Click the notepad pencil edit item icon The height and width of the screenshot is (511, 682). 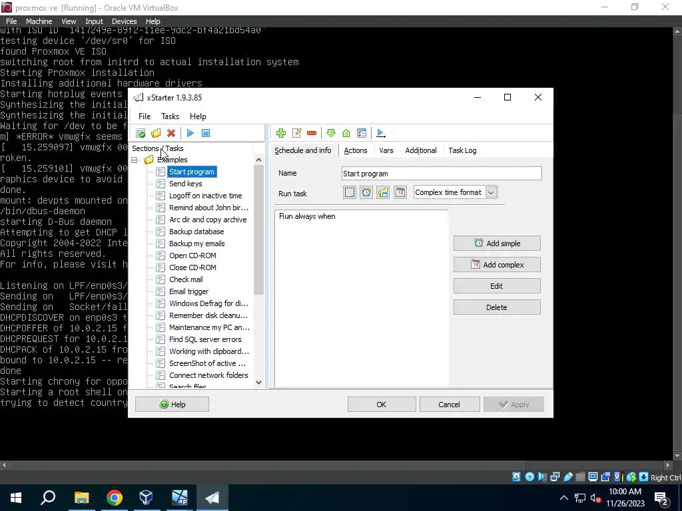tap(296, 133)
